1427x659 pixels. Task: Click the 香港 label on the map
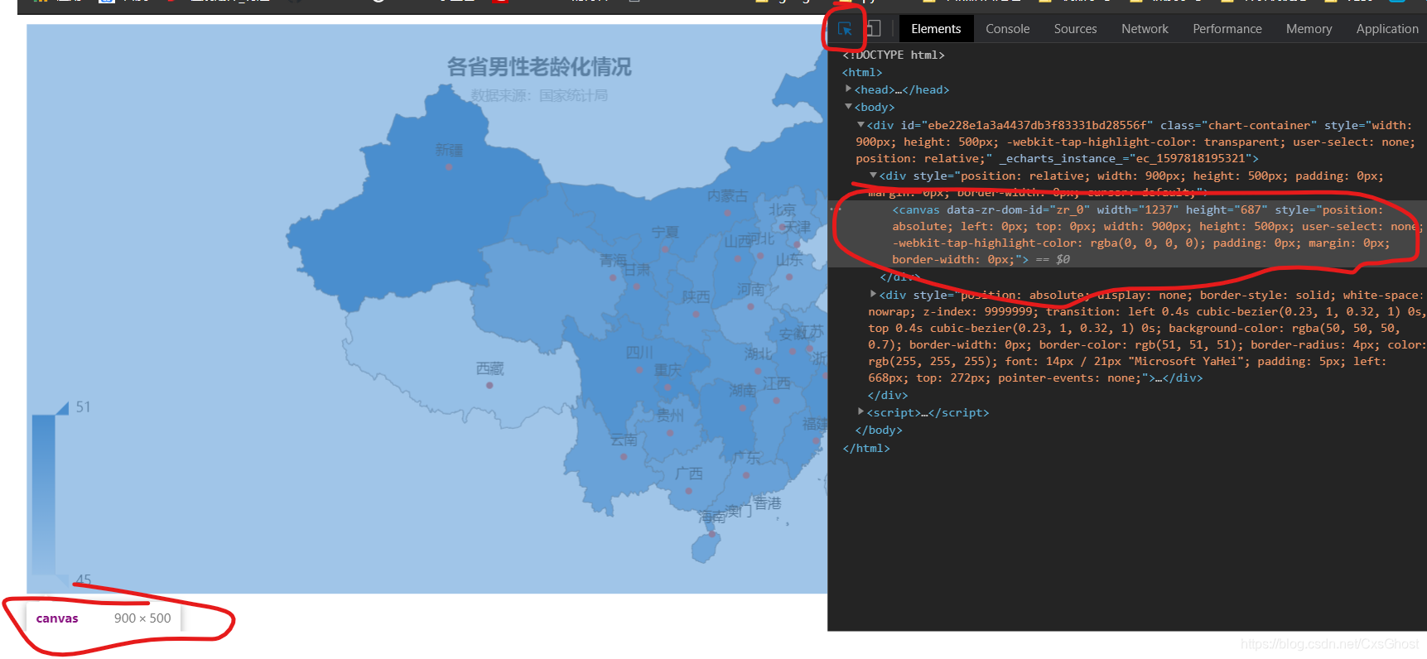click(x=768, y=503)
